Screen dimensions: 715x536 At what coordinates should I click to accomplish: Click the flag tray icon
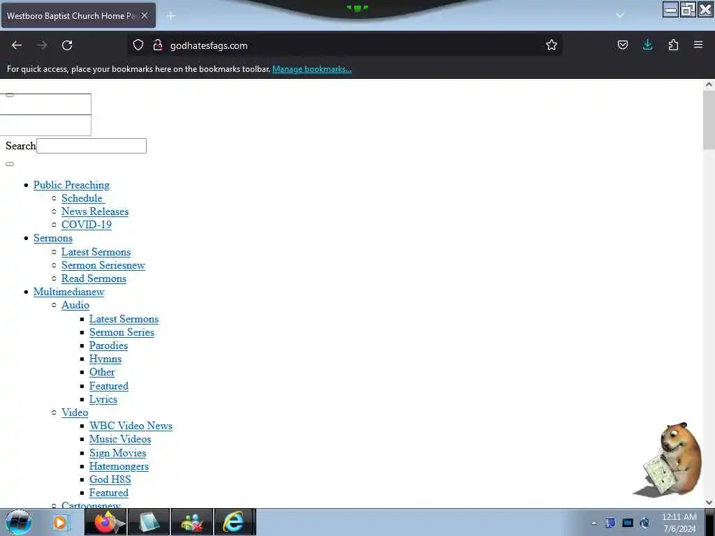[610, 523]
